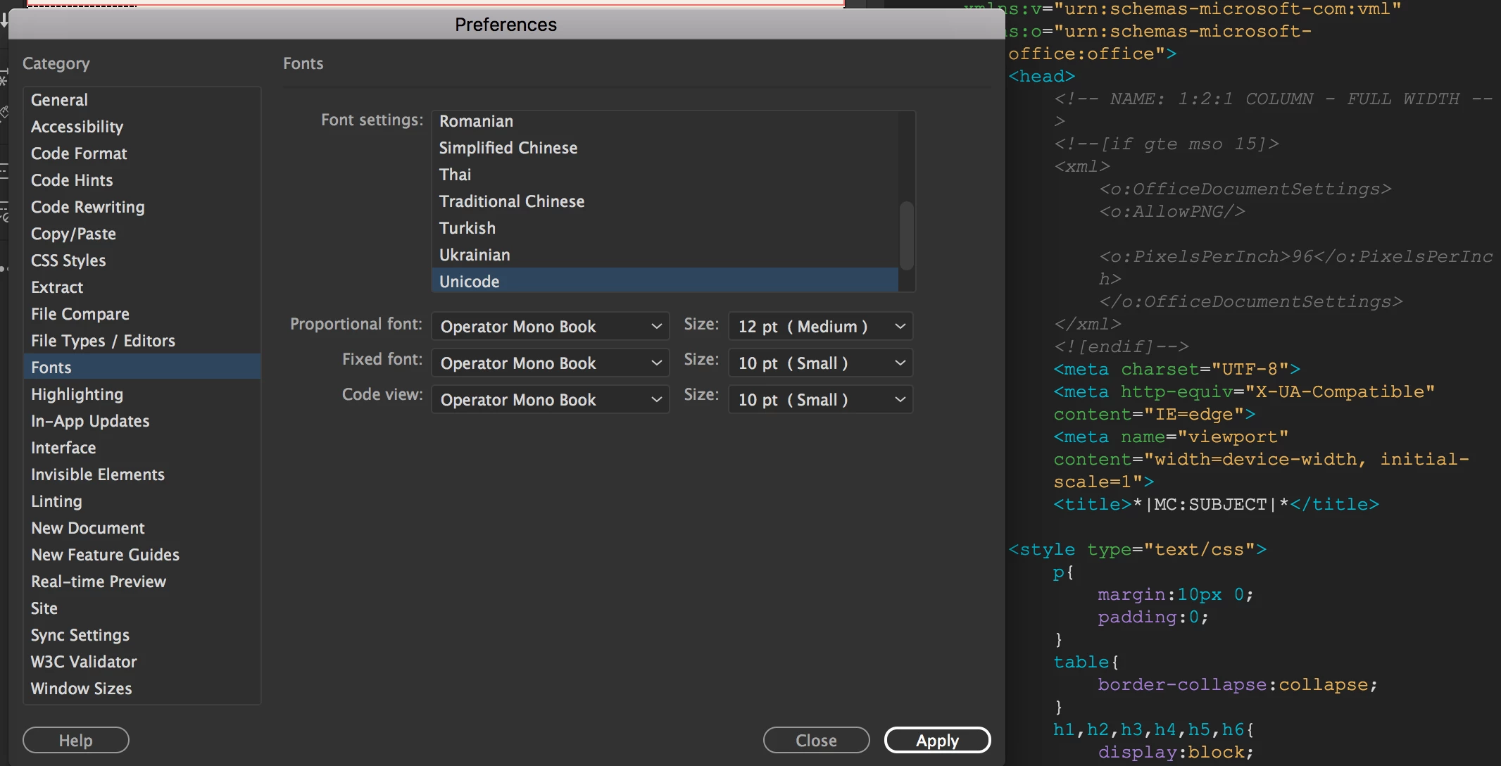Viewport: 1501px width, 766px height.
Task: Open Code view font dropdown
Action: pyautogui.click(x=550, y=400)
